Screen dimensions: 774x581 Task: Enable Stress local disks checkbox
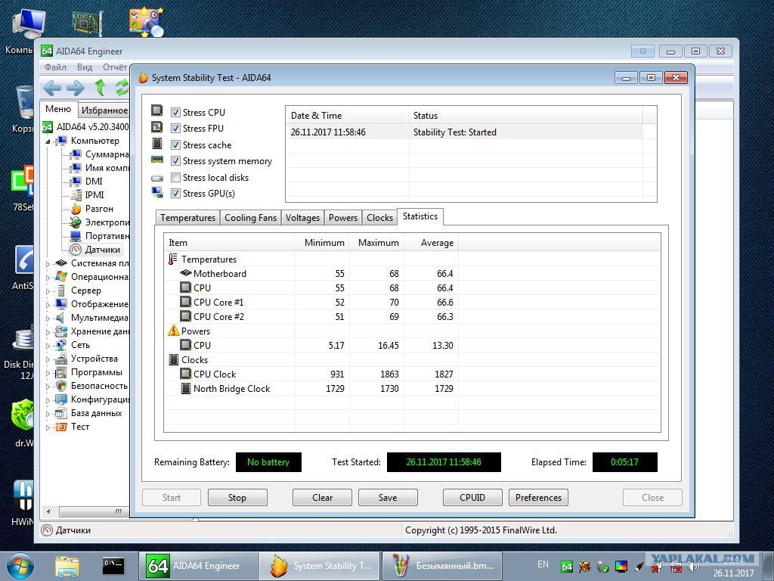pos(175,178)
